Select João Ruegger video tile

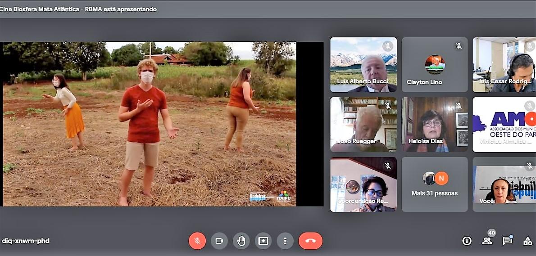point(363,125)
